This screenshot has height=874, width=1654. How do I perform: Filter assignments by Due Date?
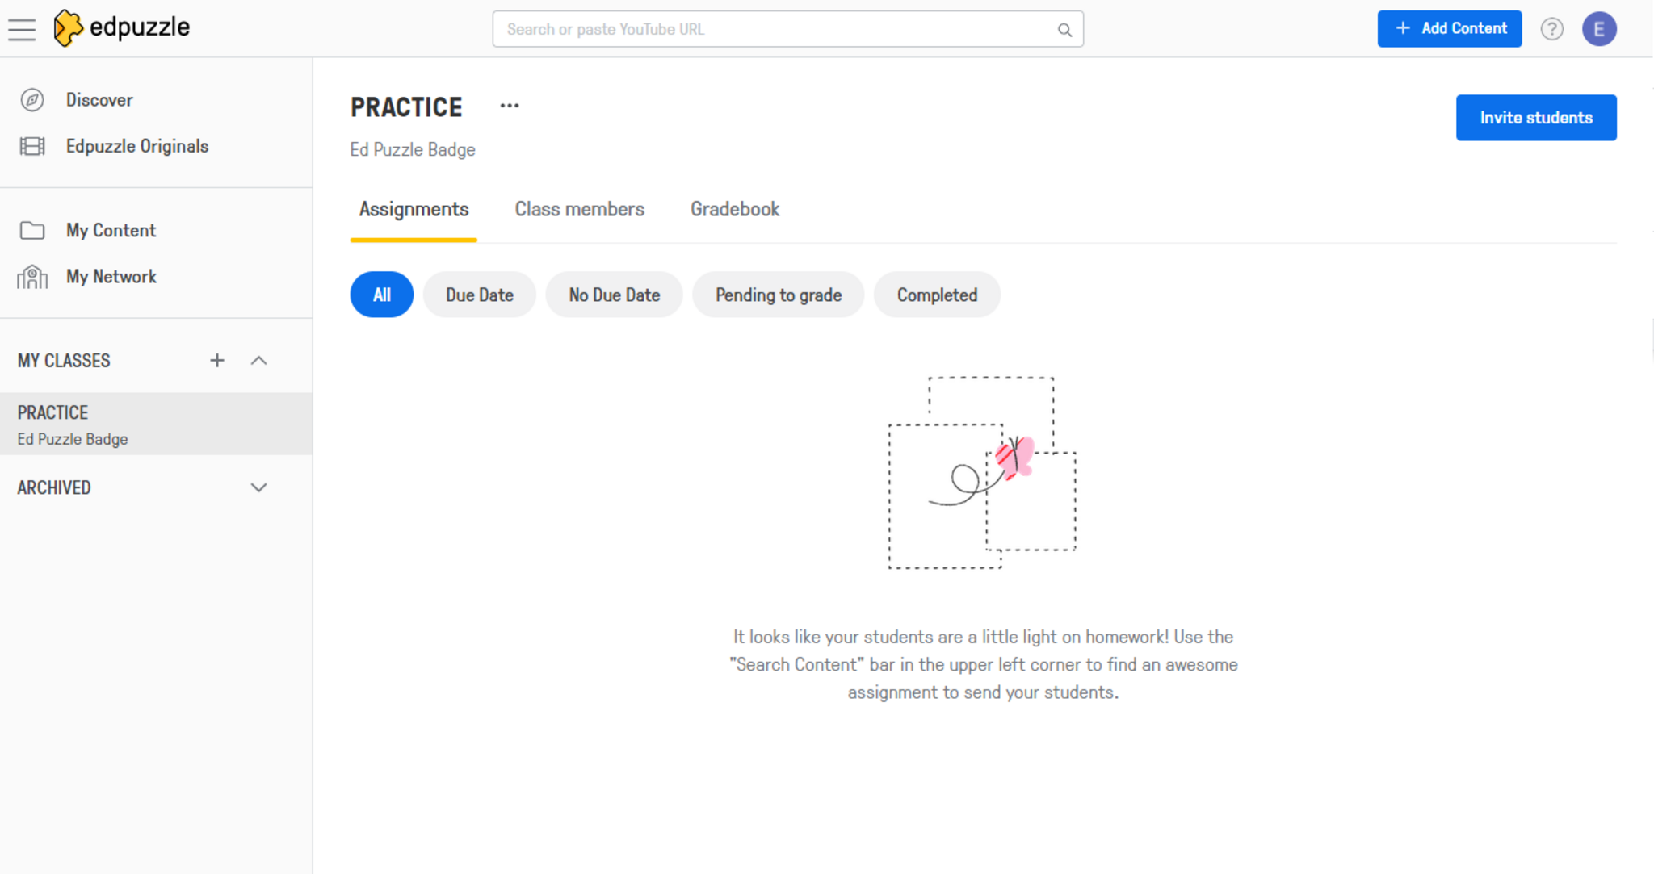479,295
